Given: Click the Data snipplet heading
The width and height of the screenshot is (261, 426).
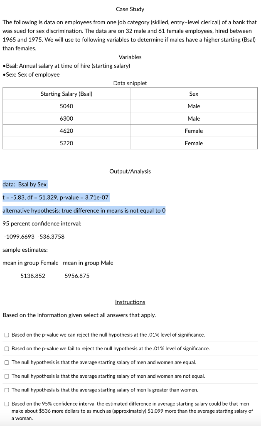Looking at the screenshot, I should coord(130,83).
